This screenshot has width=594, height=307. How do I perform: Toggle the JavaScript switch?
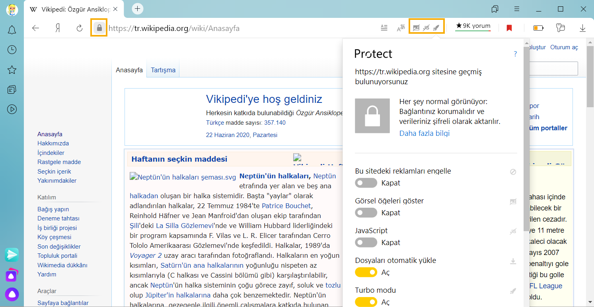coord(366,243)
